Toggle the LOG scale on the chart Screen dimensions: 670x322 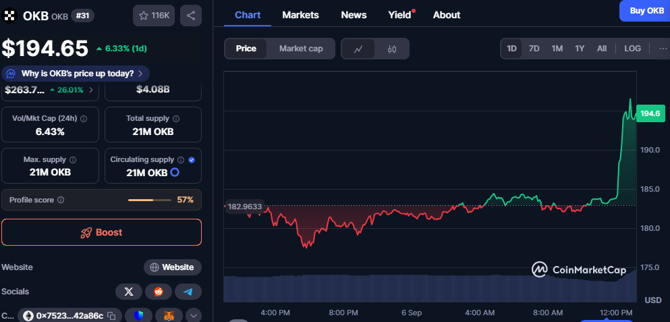632,49
